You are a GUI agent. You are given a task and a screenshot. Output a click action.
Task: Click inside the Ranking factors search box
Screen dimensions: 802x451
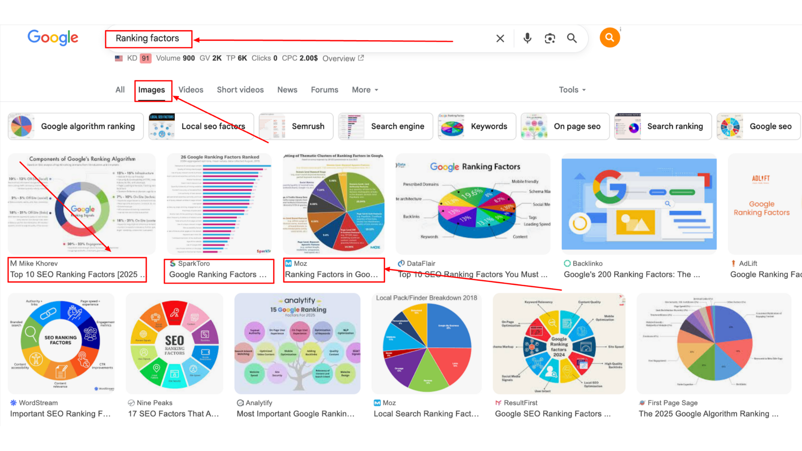(x=148, y=38)
